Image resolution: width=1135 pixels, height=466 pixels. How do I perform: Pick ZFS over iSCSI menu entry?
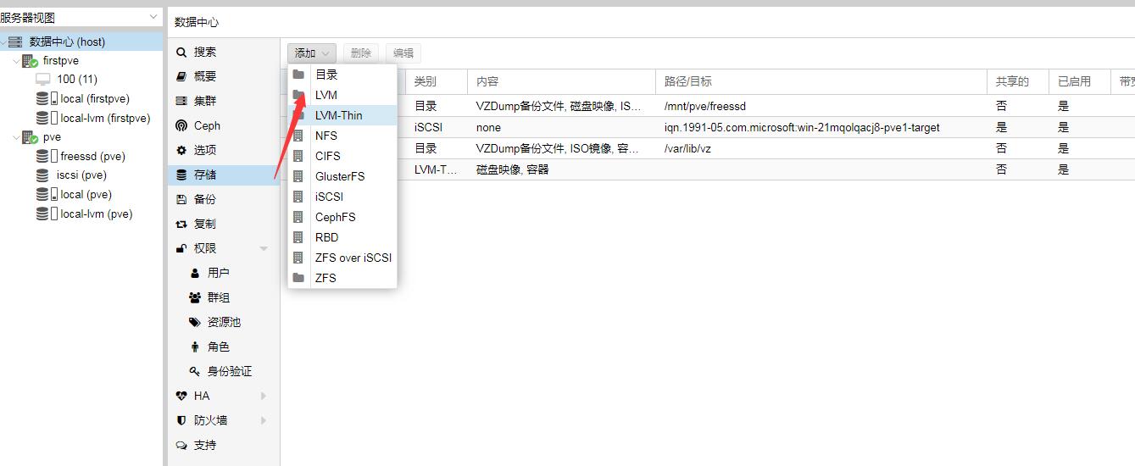click(353, 258)
